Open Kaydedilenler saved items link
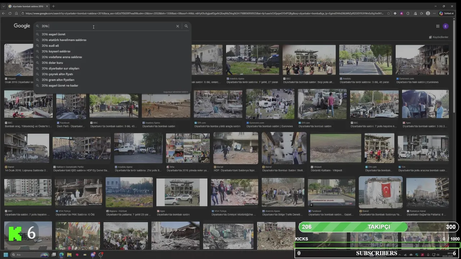Screen dimensions: 461x259 coord(439,37)
